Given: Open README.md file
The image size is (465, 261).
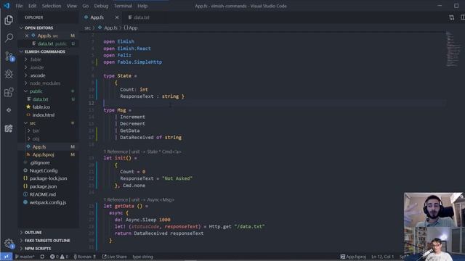Looking at the screenshot, I should [x=43, y=194].
